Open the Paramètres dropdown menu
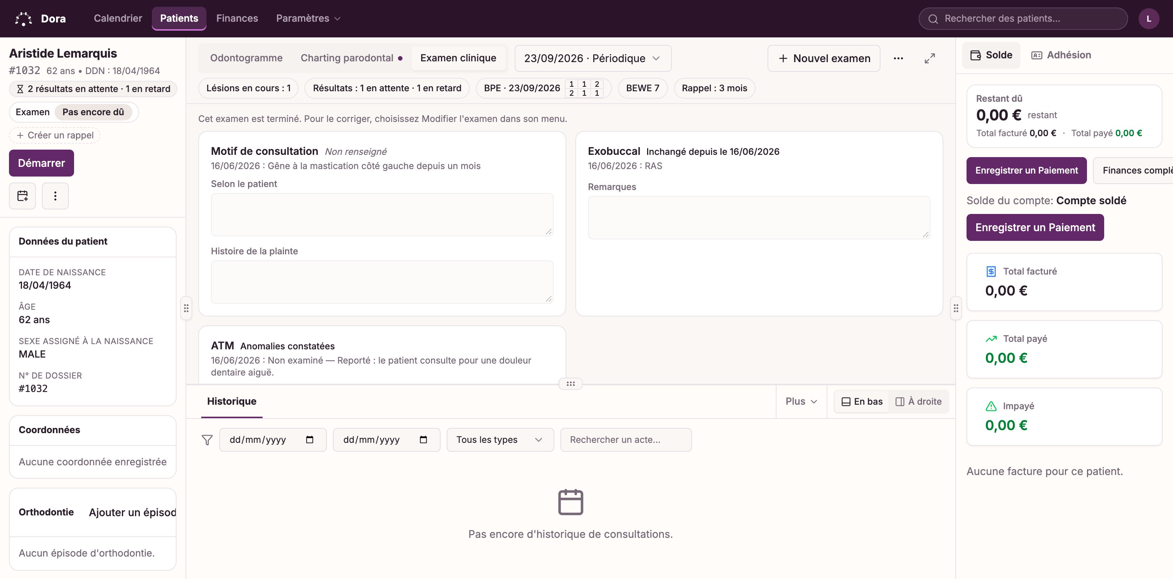Viewport: 1173px width, 579px height. [x=308, y=18]
